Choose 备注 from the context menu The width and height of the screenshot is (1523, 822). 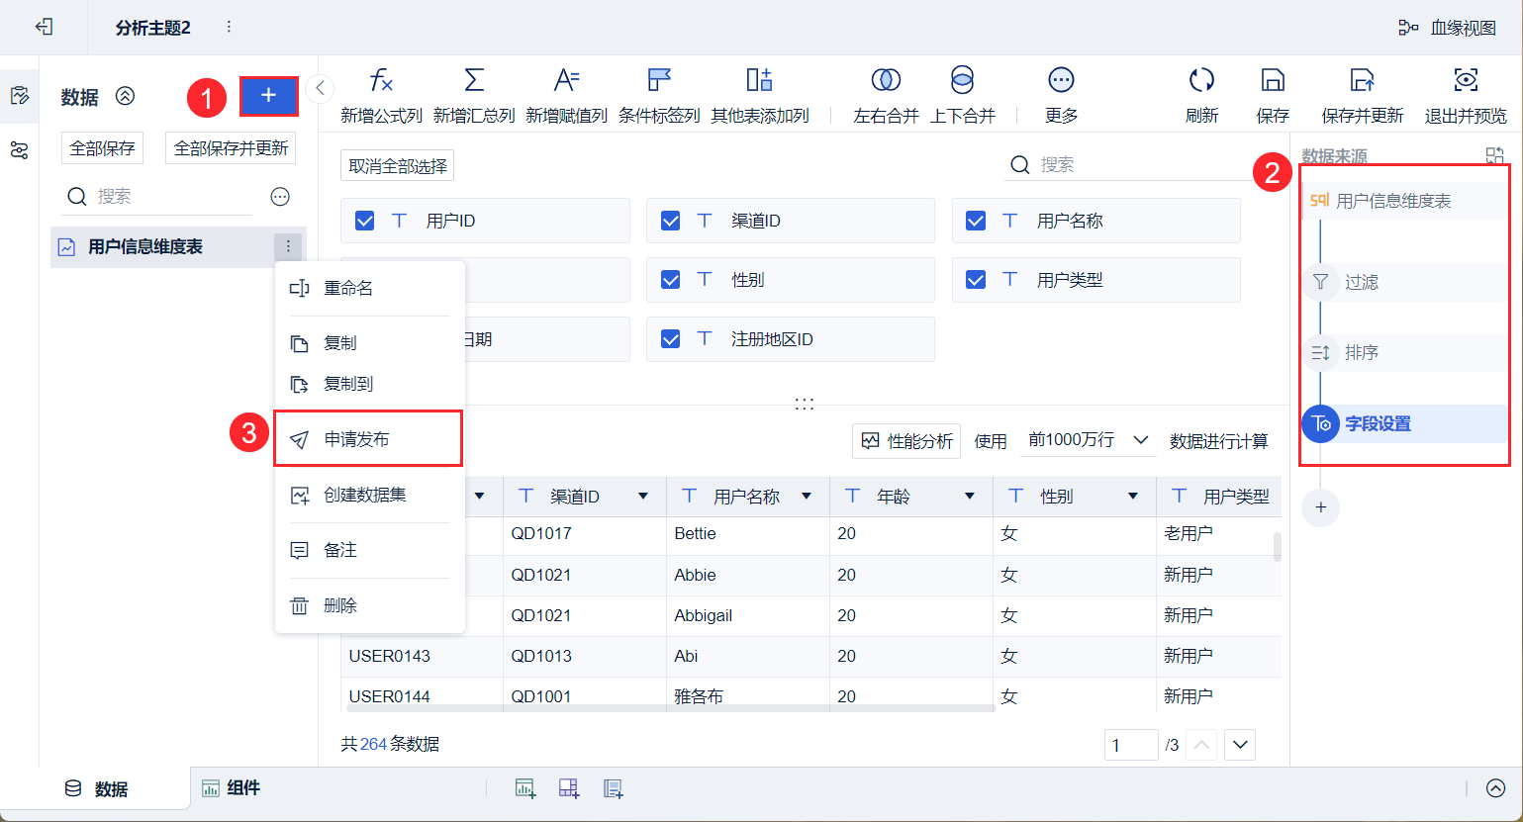click(369, 550)
